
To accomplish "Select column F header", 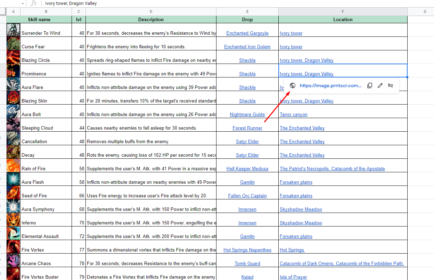I will point(343,11).
